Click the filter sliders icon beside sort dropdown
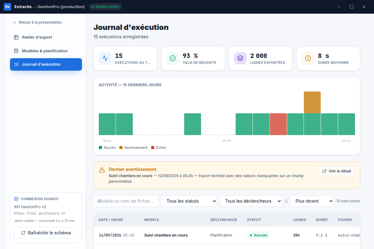The height and width of the screenshot is (249, 374). click(286, 201)
